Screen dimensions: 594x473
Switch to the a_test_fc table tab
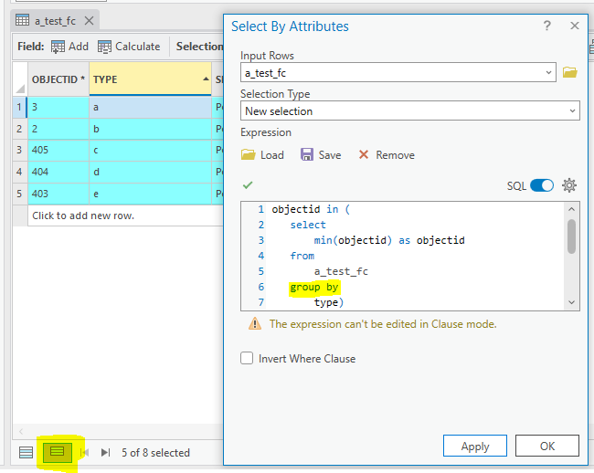(x=54, y=20)
